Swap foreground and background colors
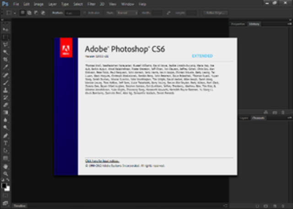Screen dimensions: 293x209 (x=8, y=180)
